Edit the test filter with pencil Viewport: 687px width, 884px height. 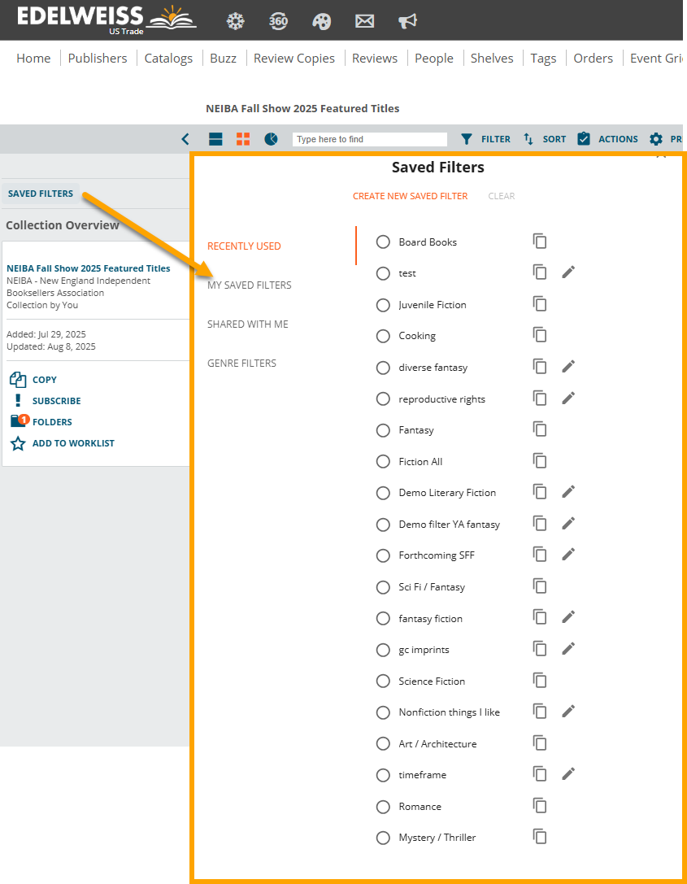point(568,273)
